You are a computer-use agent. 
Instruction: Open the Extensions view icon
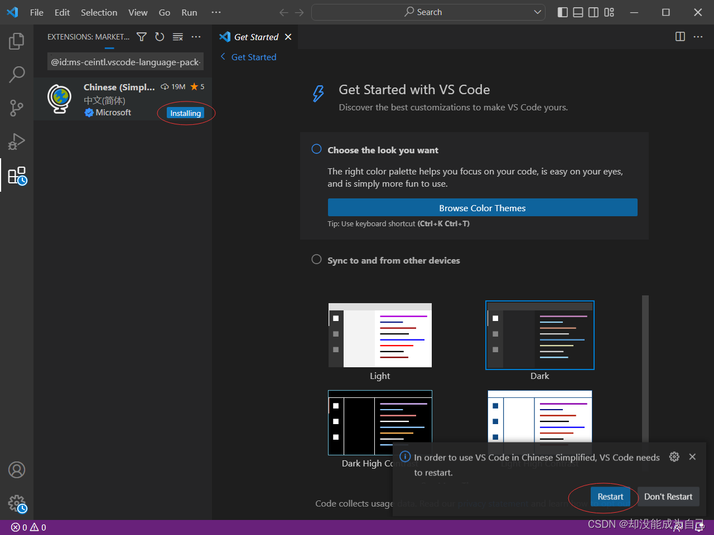17,176
